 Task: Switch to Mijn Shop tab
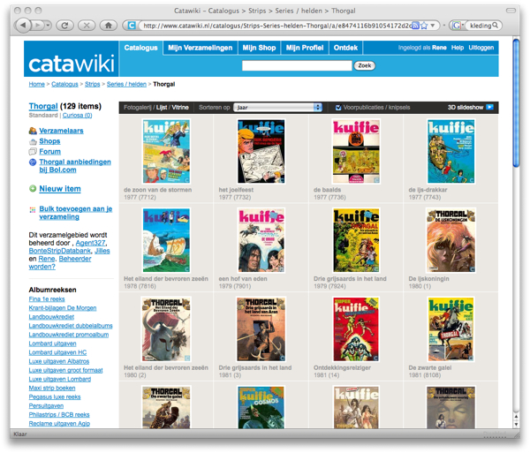point(259,48)
